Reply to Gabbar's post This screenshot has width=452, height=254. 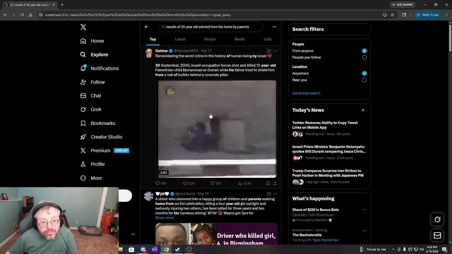pyautogui.click(x=161, y=183)
